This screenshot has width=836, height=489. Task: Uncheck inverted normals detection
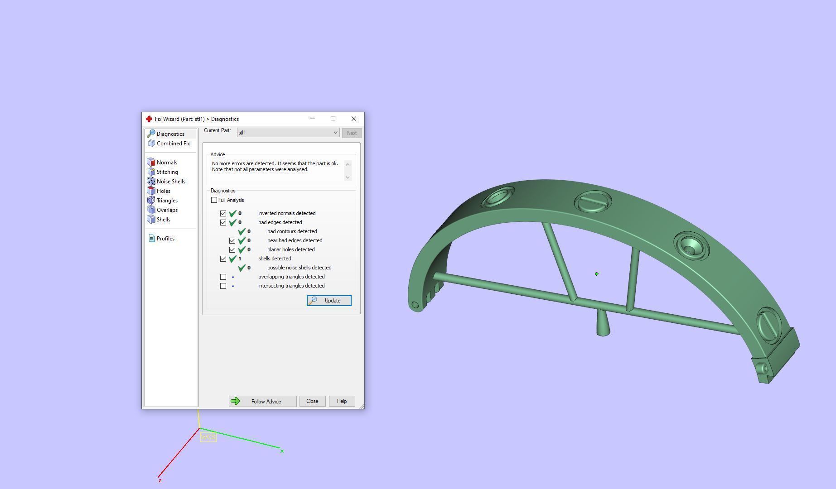(223, 213)
